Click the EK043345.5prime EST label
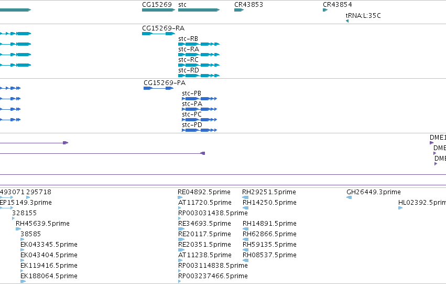The width and height of the screenshot is (446, 284). (49, 245)
